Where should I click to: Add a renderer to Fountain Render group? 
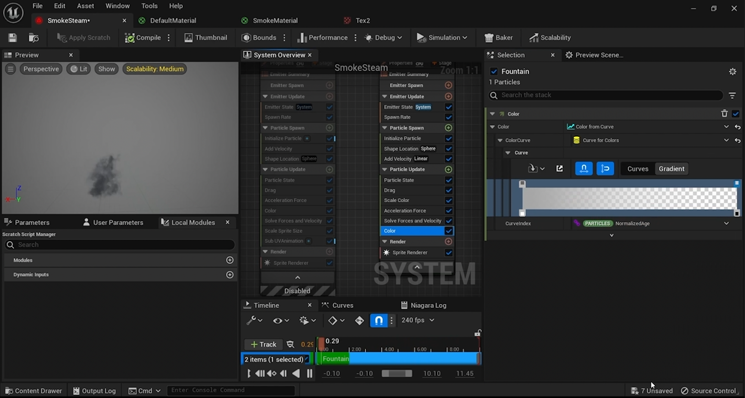click(448, 242)
